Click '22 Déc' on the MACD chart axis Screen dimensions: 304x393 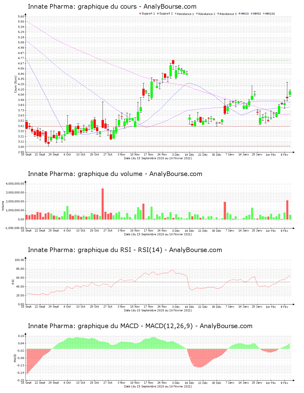point(203,383)
